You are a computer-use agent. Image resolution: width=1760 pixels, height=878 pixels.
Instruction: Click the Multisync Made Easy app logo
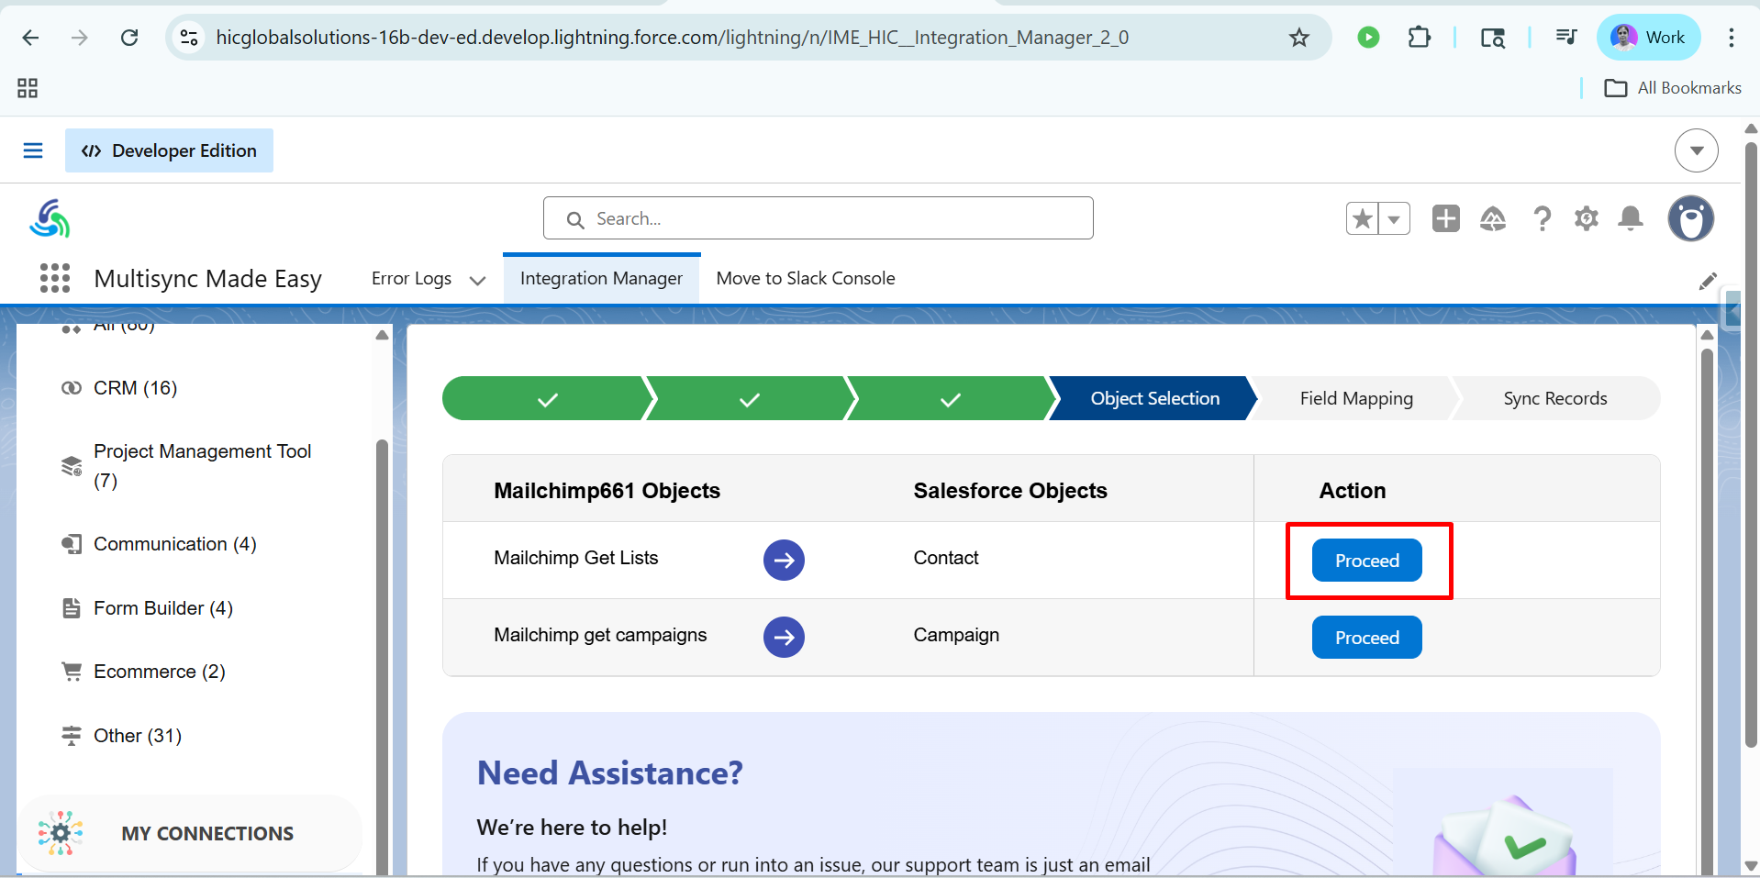50,218
